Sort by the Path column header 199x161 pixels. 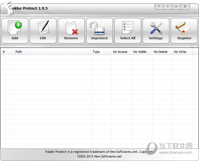point(52,52)
